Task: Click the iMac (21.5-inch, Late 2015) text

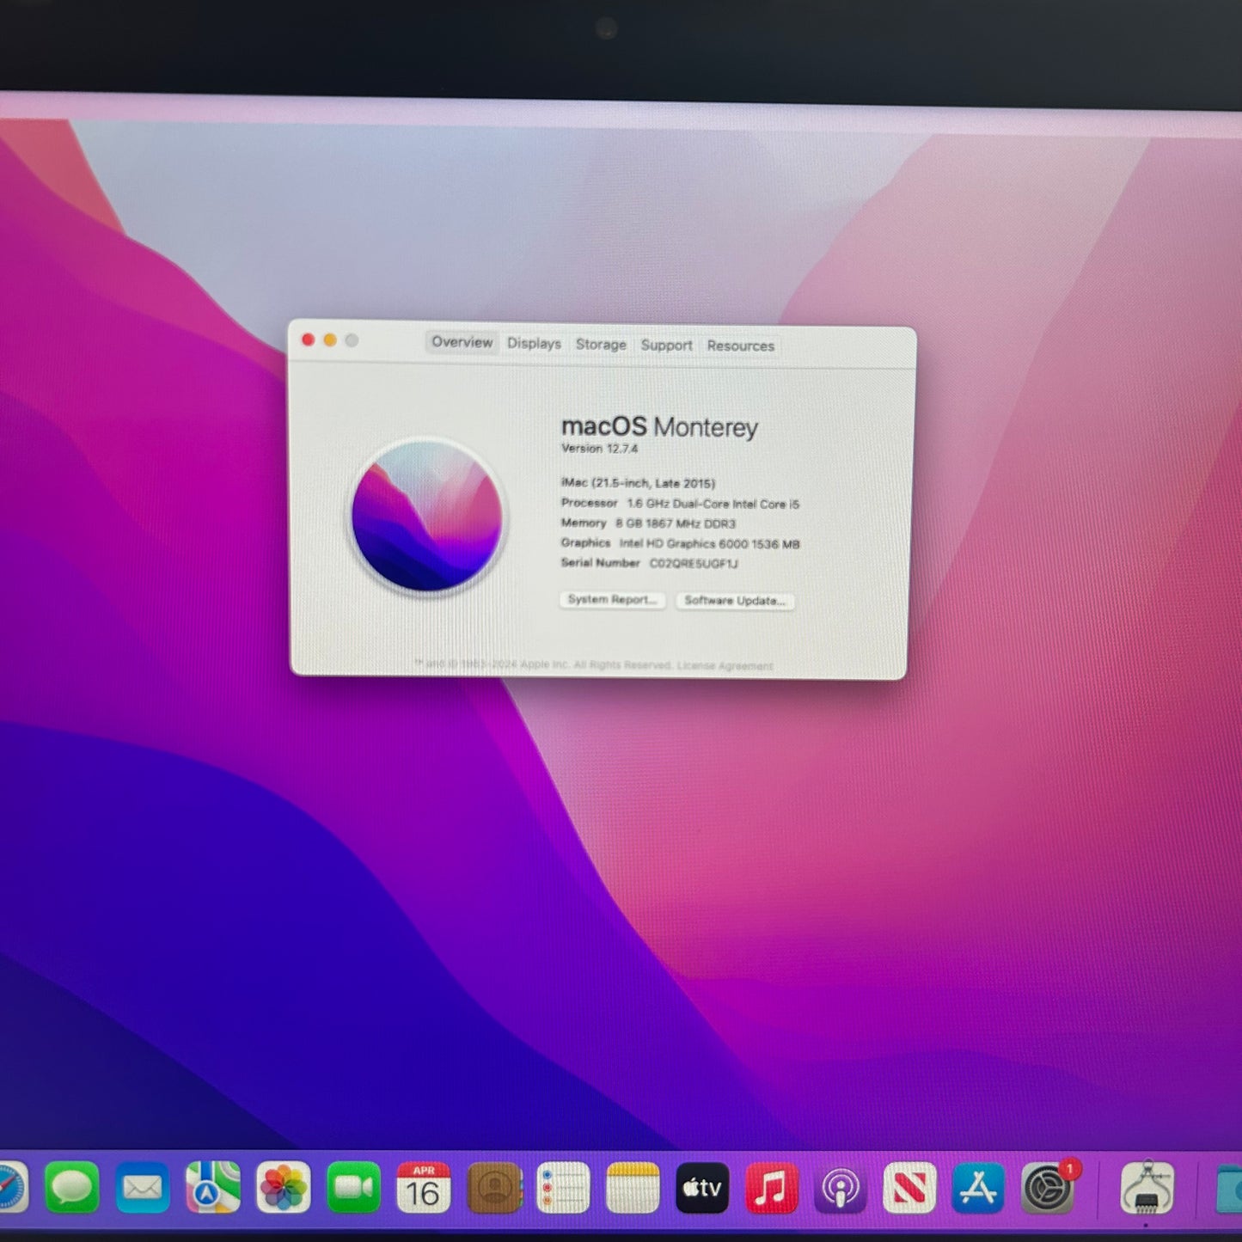Action: [x=638, y=483]
